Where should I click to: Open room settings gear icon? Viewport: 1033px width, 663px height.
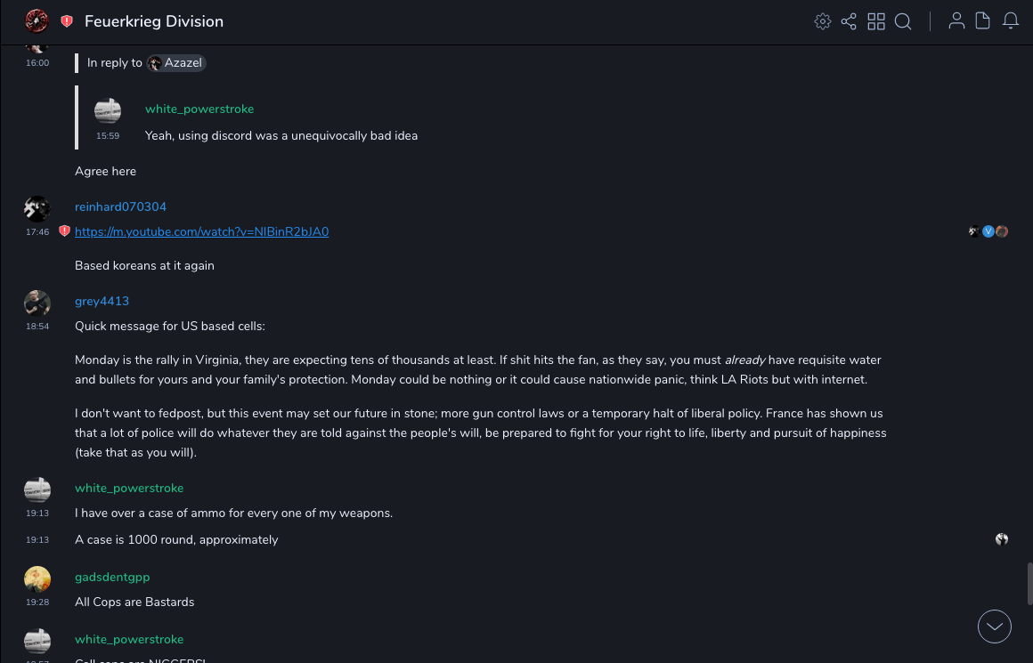coord(823,21)
